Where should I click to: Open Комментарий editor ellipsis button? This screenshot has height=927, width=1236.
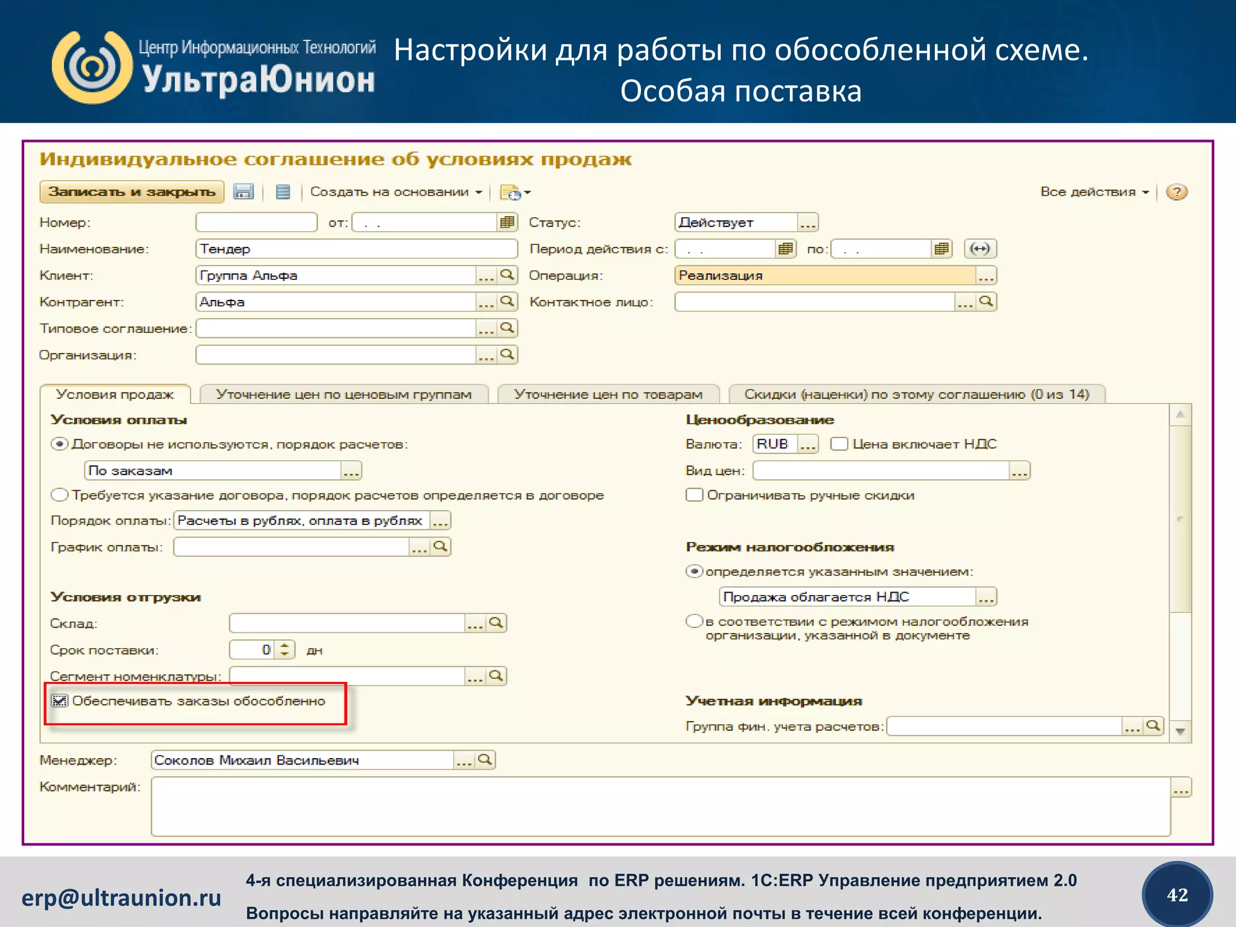[x=1181, y=788]
